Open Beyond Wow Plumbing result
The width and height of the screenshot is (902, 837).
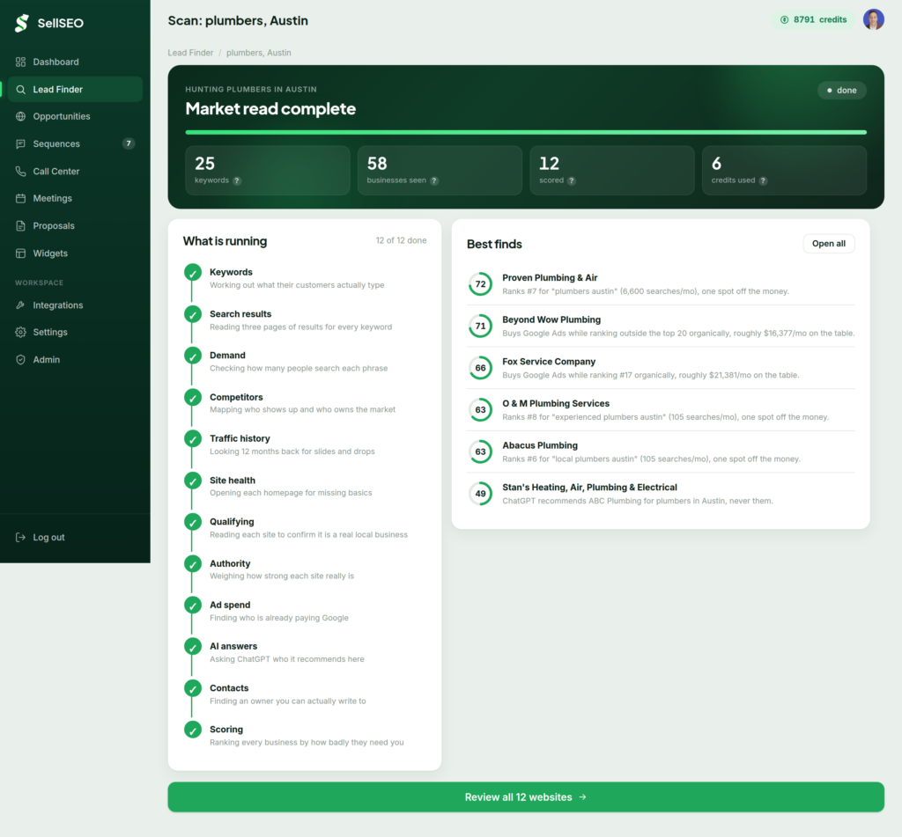coord(661,326)
